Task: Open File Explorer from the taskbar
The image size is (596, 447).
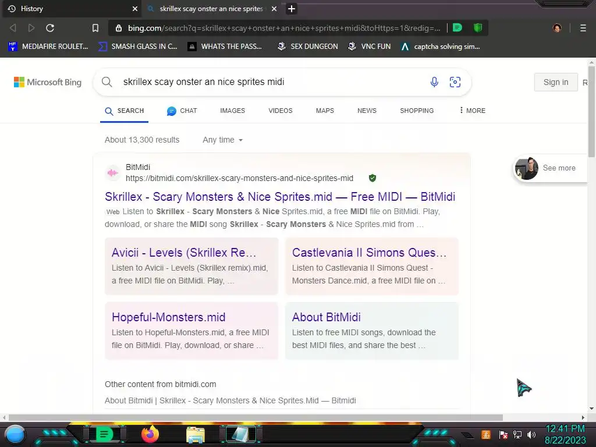Action: tap(196, 435)
